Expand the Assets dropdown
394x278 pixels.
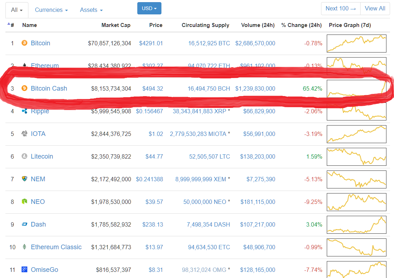click(91, 10)
